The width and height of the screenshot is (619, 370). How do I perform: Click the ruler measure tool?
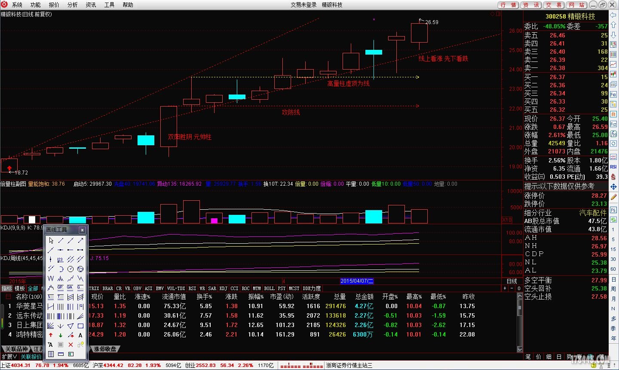coord(61,354)
